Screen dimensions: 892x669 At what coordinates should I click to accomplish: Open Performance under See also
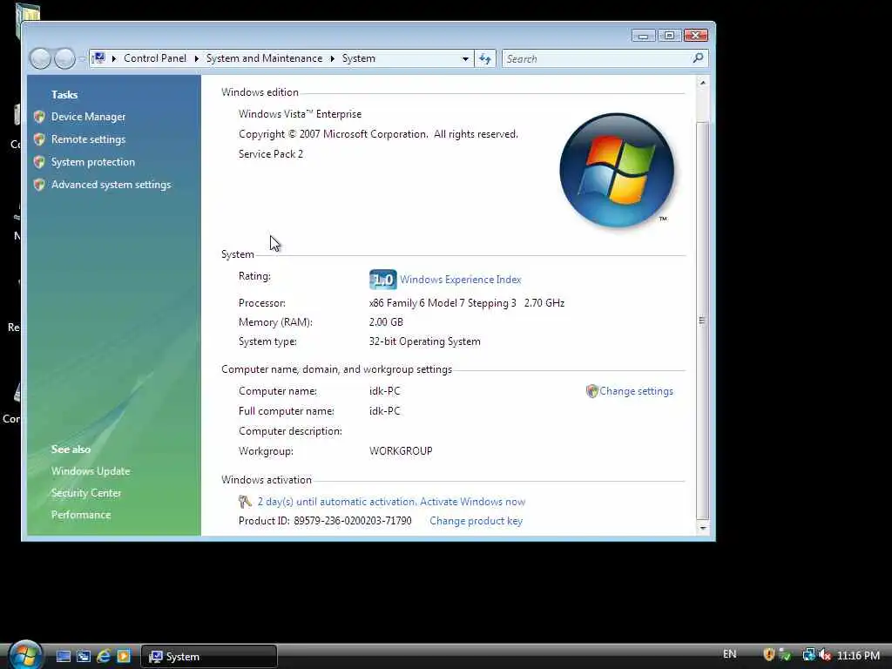81,514
